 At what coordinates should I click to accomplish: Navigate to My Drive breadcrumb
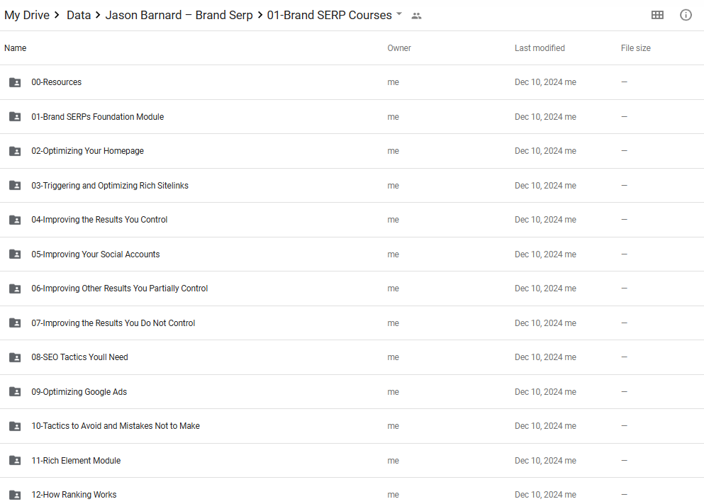click(27, 15)
